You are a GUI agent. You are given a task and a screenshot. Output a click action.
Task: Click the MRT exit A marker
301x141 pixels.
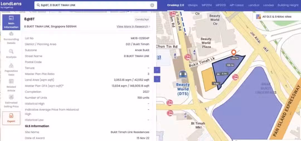[x=195, y=52]
